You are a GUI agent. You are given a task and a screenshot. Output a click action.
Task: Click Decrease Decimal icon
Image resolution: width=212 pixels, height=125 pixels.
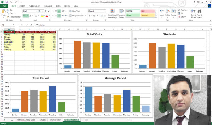[x=104, y=16]
